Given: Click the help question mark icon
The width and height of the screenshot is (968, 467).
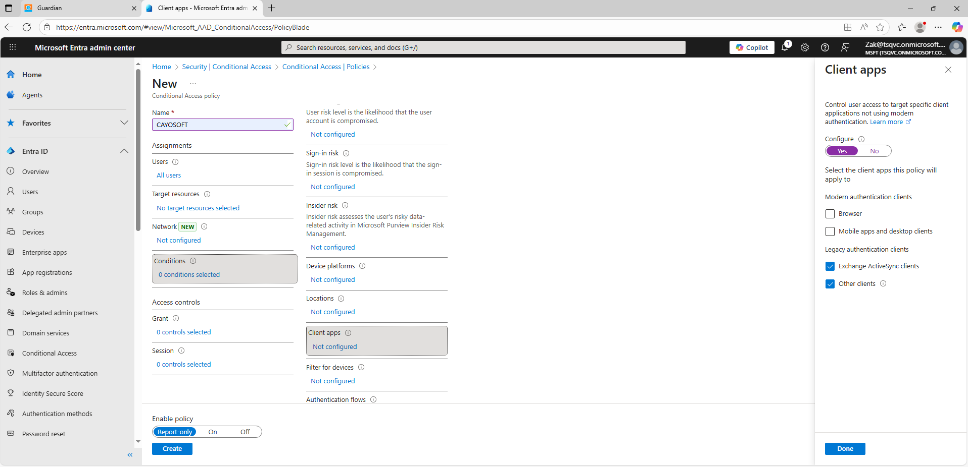Looking at the screenshot, I should tap(825, 47).
